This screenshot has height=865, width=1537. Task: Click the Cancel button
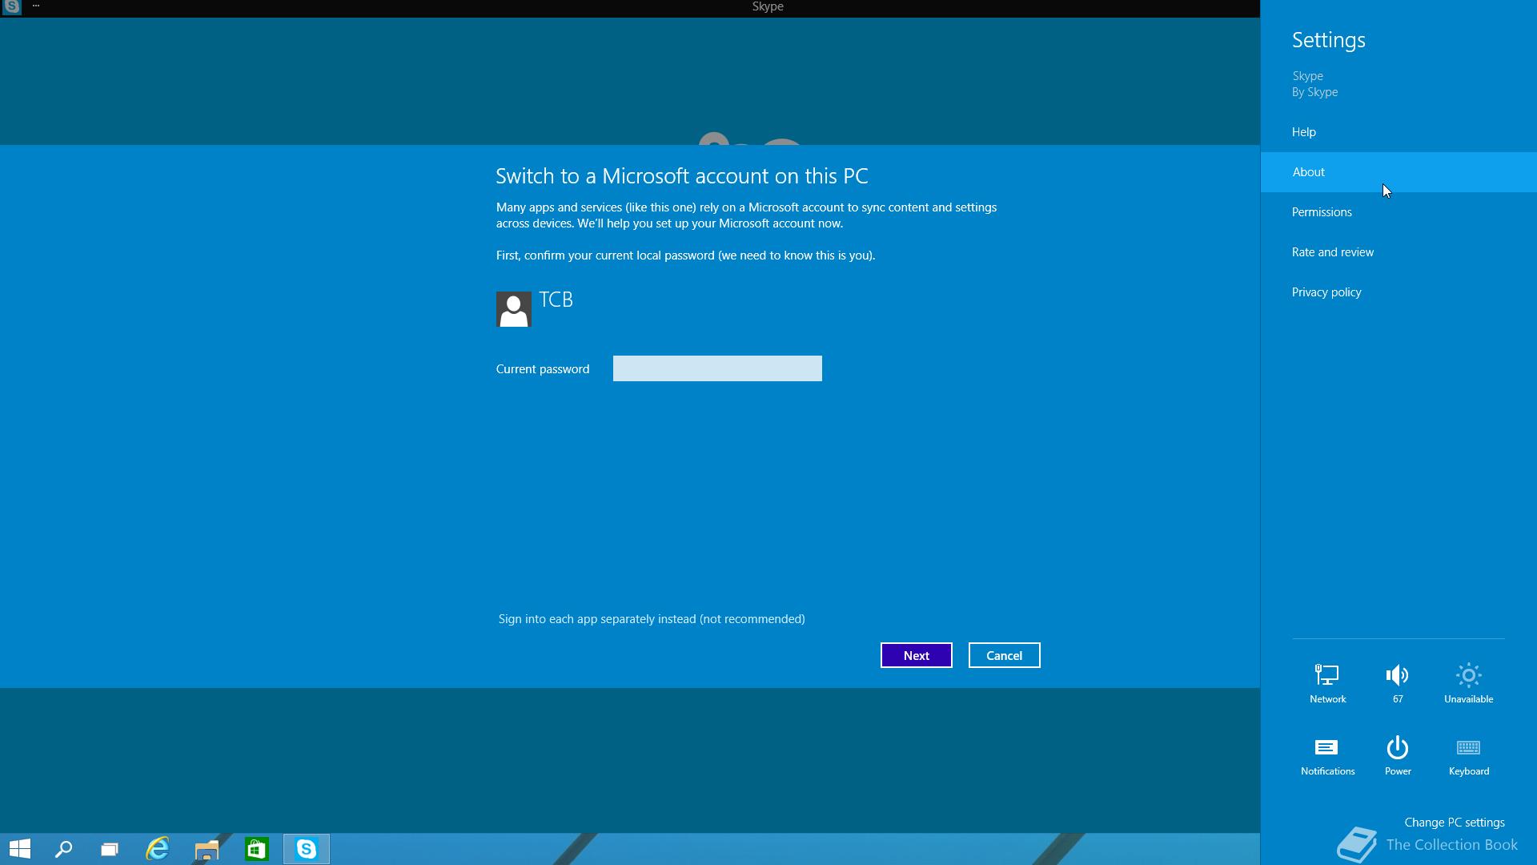(1004, 655)
